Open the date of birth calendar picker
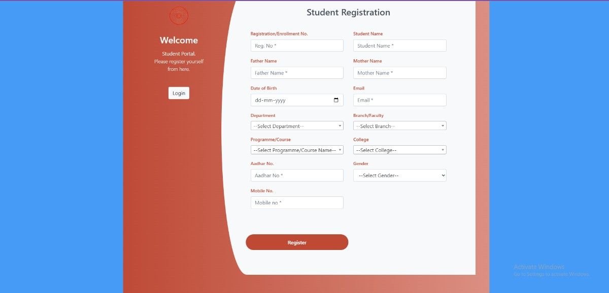The width and height of the screenshot is (609, 293). pos(336,100)
